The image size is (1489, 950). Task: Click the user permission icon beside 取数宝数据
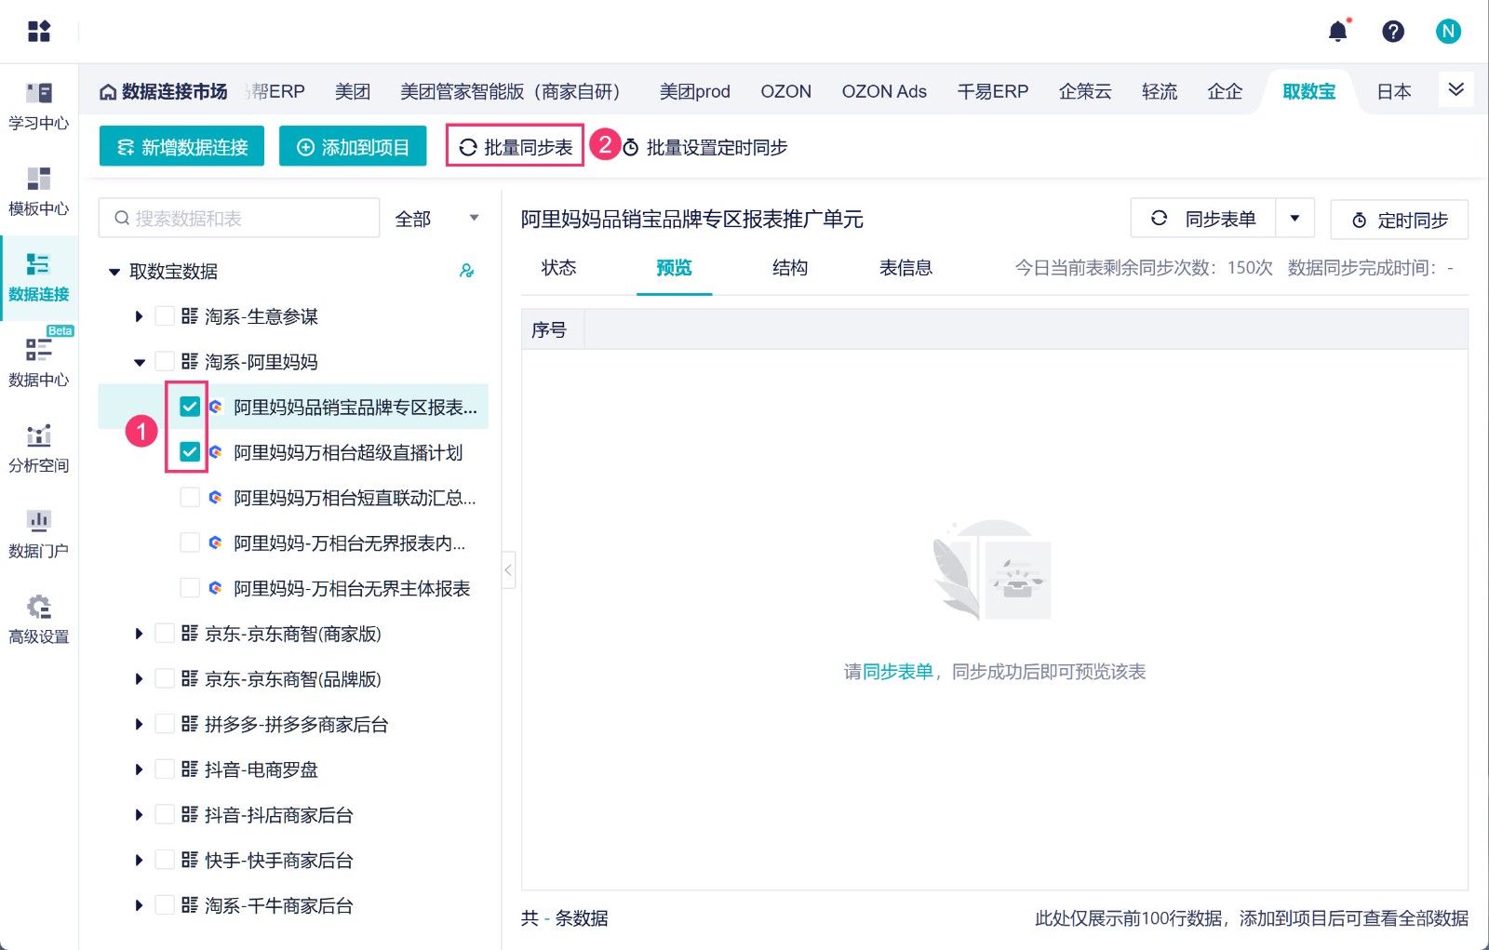click(x=467, y=271)
